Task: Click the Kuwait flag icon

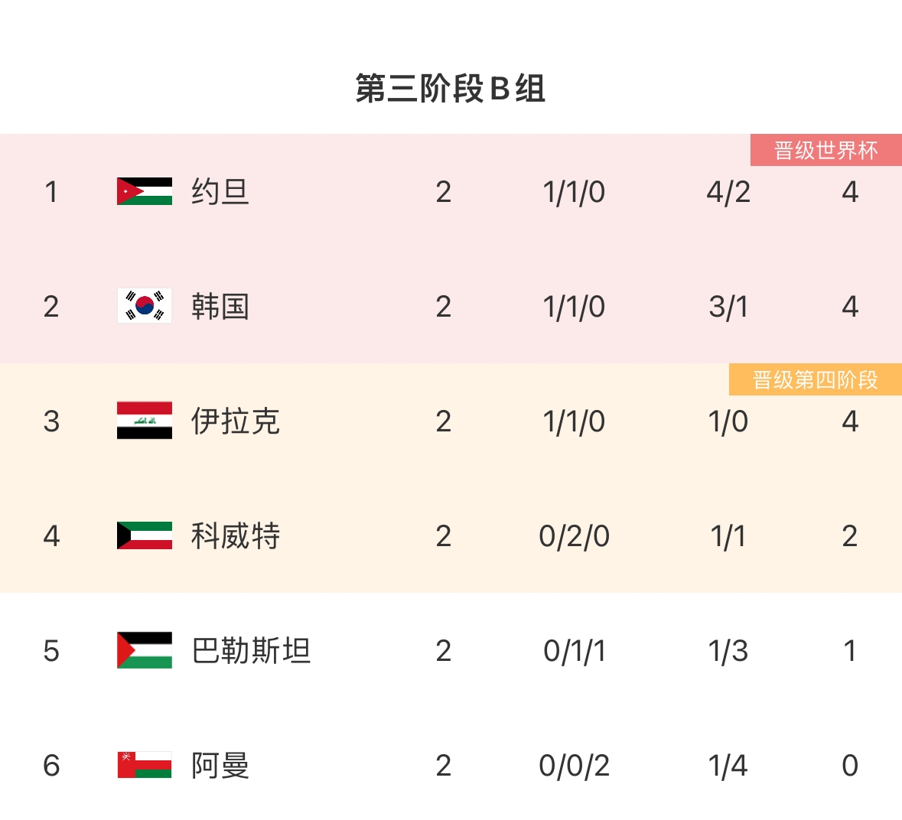Action: 145,535
